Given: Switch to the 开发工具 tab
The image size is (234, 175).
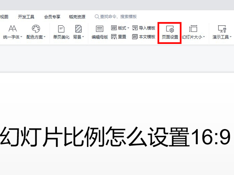Looking at the screenshot, I should pos(26,17).
